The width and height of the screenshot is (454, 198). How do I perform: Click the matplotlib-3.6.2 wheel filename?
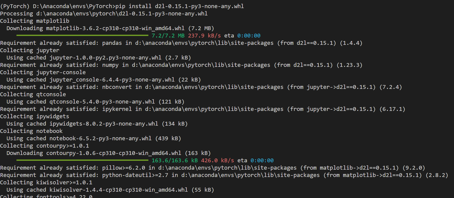tap(115, 28)
